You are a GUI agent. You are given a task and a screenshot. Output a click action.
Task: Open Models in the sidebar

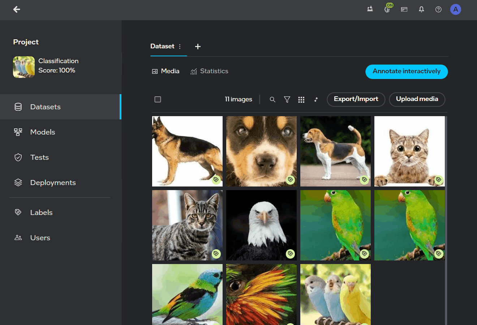coord(60,132)
